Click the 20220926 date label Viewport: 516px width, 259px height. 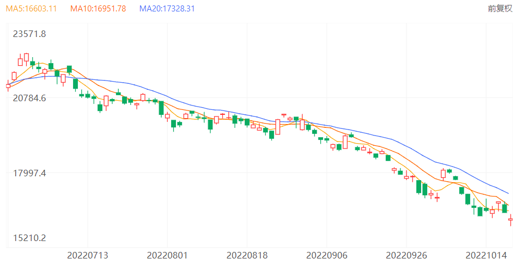pos(406,255)
